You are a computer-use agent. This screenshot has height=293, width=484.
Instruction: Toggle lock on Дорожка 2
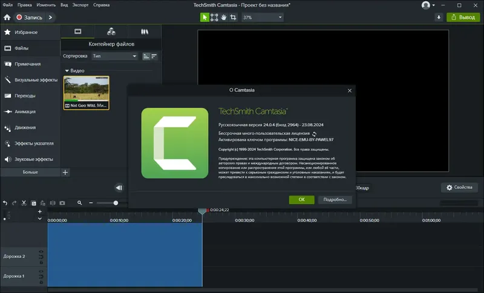point(41,263)
